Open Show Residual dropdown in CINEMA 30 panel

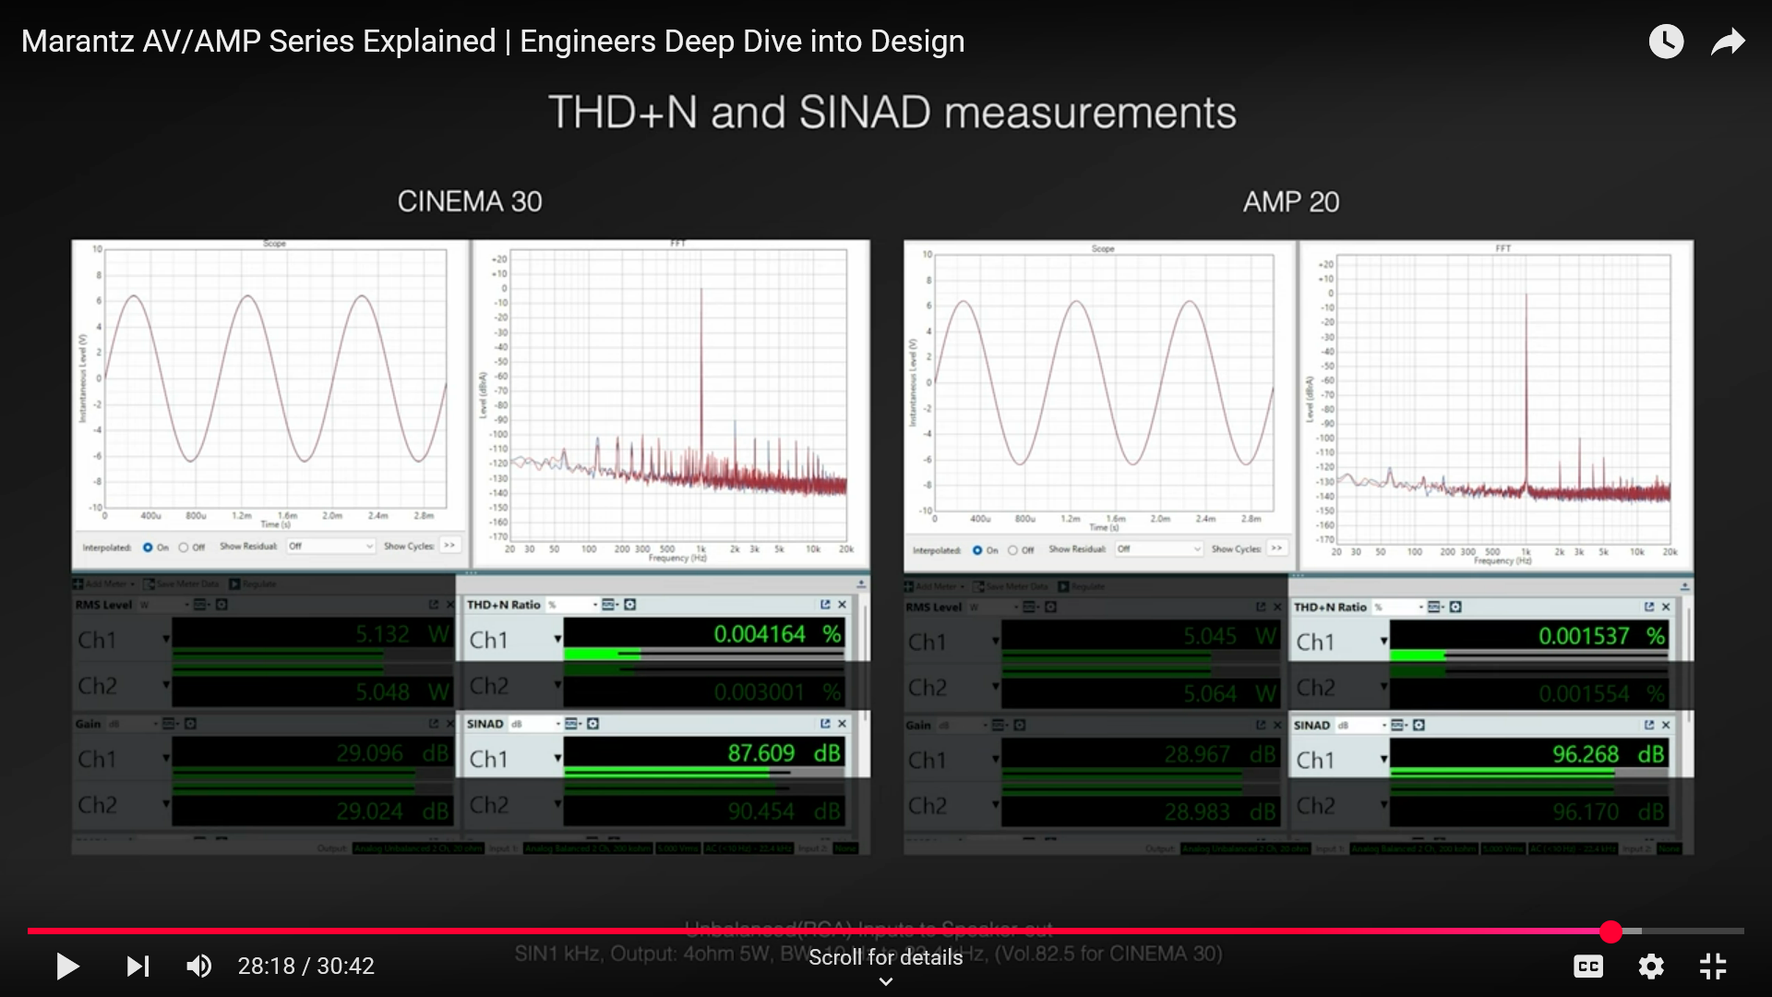tap(330, 547)
